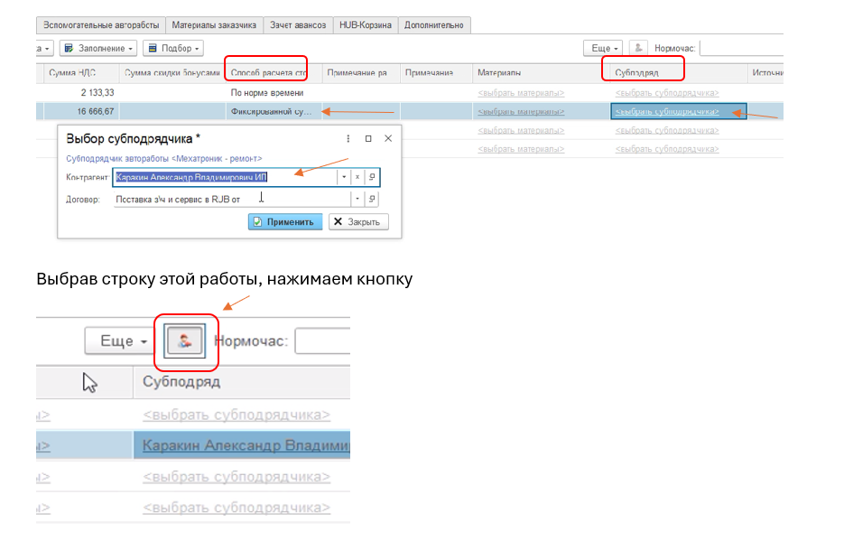Open the Контрагент record via its open icon

tap(371, 177)
